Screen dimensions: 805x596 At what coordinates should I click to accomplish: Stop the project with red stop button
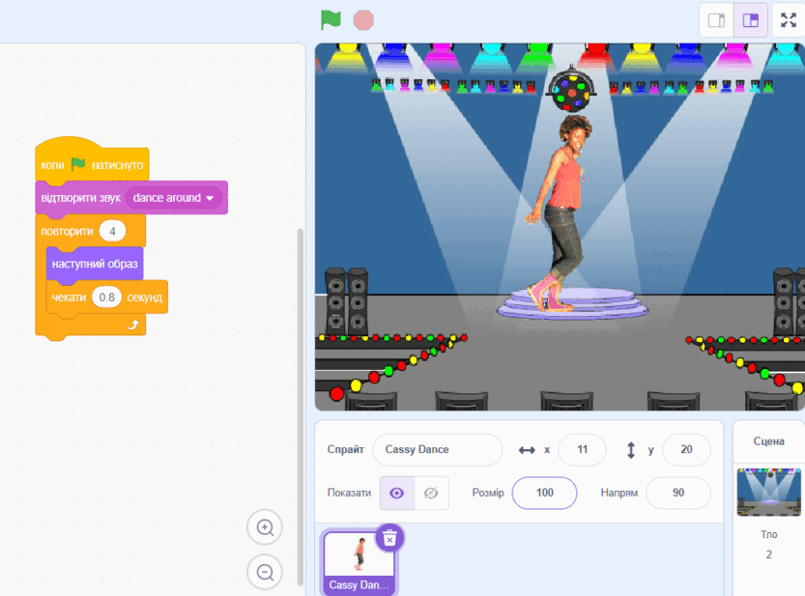coord(363,20)
